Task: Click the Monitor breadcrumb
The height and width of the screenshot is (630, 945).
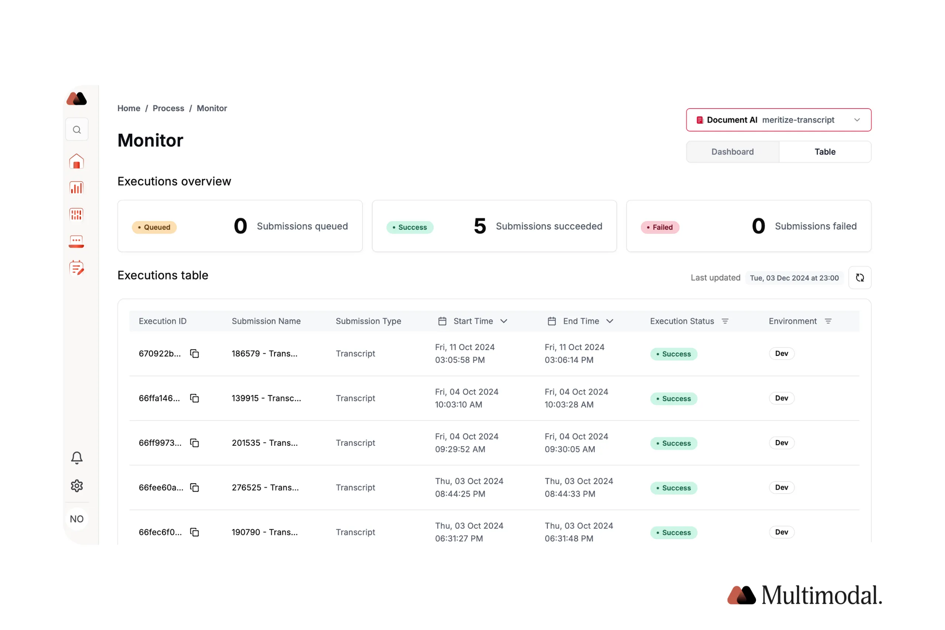Action: pos(212,109)
